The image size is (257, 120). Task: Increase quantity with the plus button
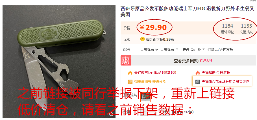[166, 112]
